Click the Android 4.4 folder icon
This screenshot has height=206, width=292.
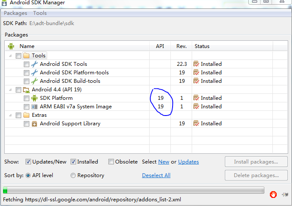point(26,90)
